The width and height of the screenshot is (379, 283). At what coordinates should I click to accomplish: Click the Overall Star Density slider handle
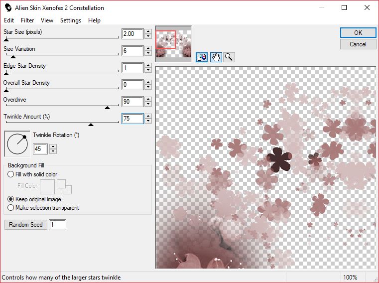point(6,91)
